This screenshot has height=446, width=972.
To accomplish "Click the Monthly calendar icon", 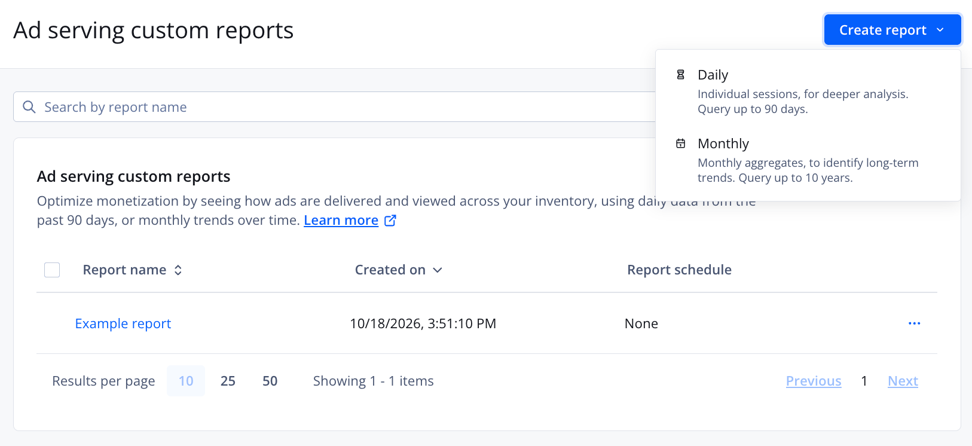I will [x=680, y=143].
